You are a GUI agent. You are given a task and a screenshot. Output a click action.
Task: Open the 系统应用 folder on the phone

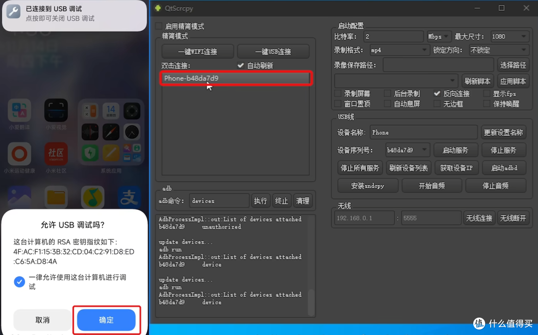tap(111, 132)
